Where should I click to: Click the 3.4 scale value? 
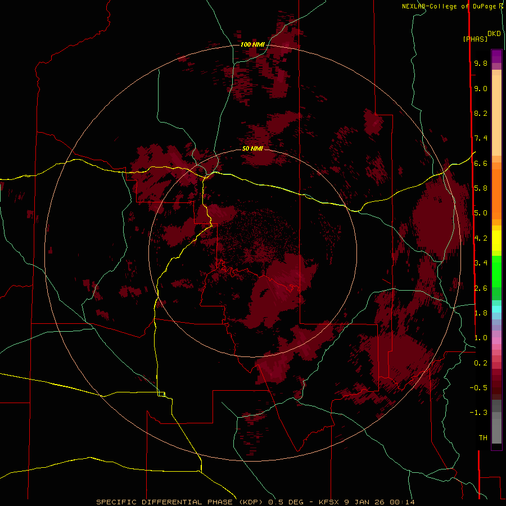(x=481, y=263)
